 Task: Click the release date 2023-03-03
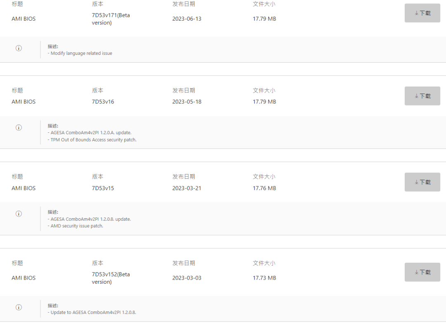tap(187, 278)
